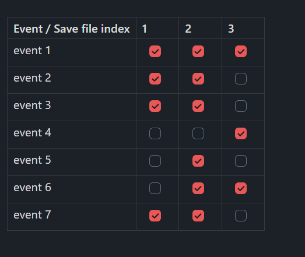This screenshot has height=257, width=305.
Task: Check event 5 for save file 3
Action: tap(241, 161)
